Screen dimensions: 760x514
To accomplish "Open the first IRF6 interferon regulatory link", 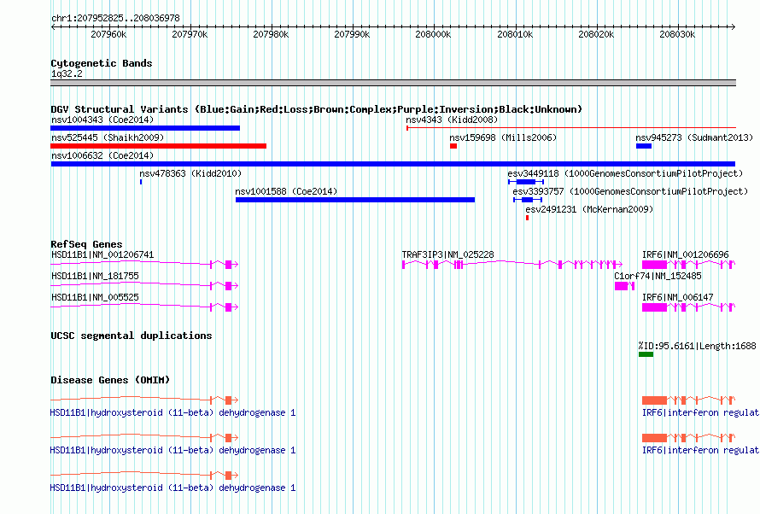I will [x=700, y=412].
